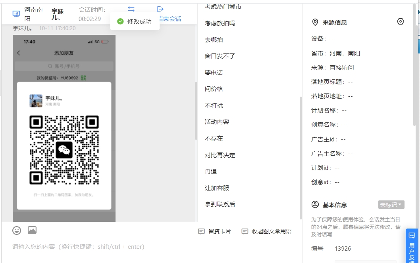Screen dimensions: 420x263
Task: Choose the 让加客服 quick reply
Action: coord(217,188)
